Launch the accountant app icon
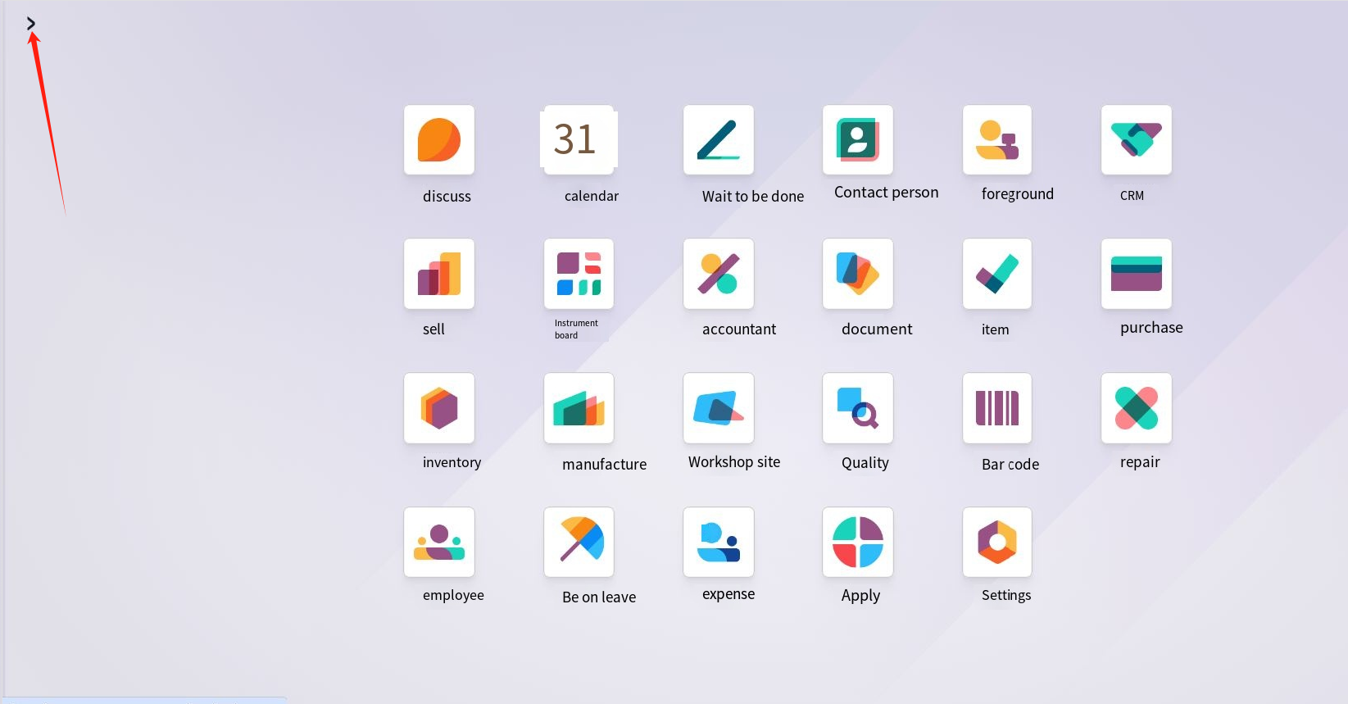This screenshot has height=704, width=1348. click(x=719, y=274)
